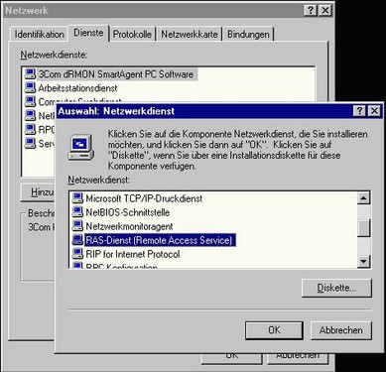Screen dimensions: 386x372
Task: Click the RAS-Dienst list item icon
Action: (x=77, y=240)
